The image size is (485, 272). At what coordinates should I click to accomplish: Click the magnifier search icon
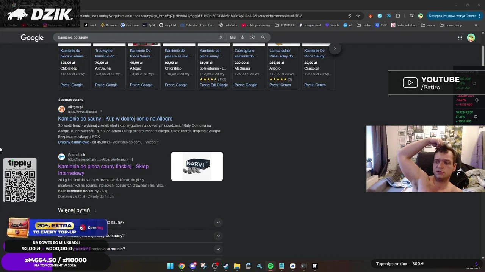263,37
